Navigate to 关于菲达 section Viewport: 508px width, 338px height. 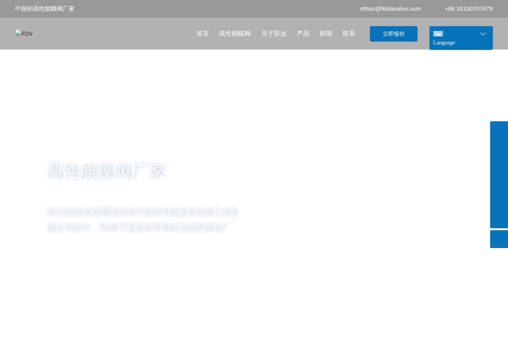click(x=274, y=34)
